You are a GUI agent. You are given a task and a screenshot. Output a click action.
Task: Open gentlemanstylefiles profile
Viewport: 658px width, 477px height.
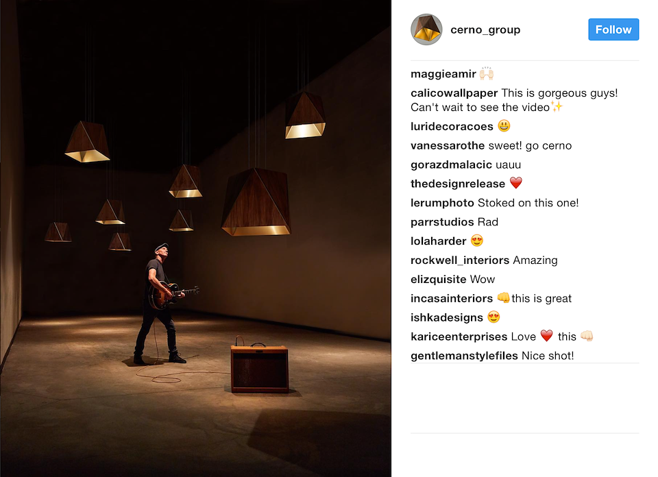[464, 356]
